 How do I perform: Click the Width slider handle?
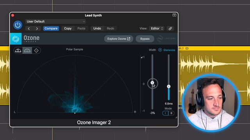click(x=152, y=83)
